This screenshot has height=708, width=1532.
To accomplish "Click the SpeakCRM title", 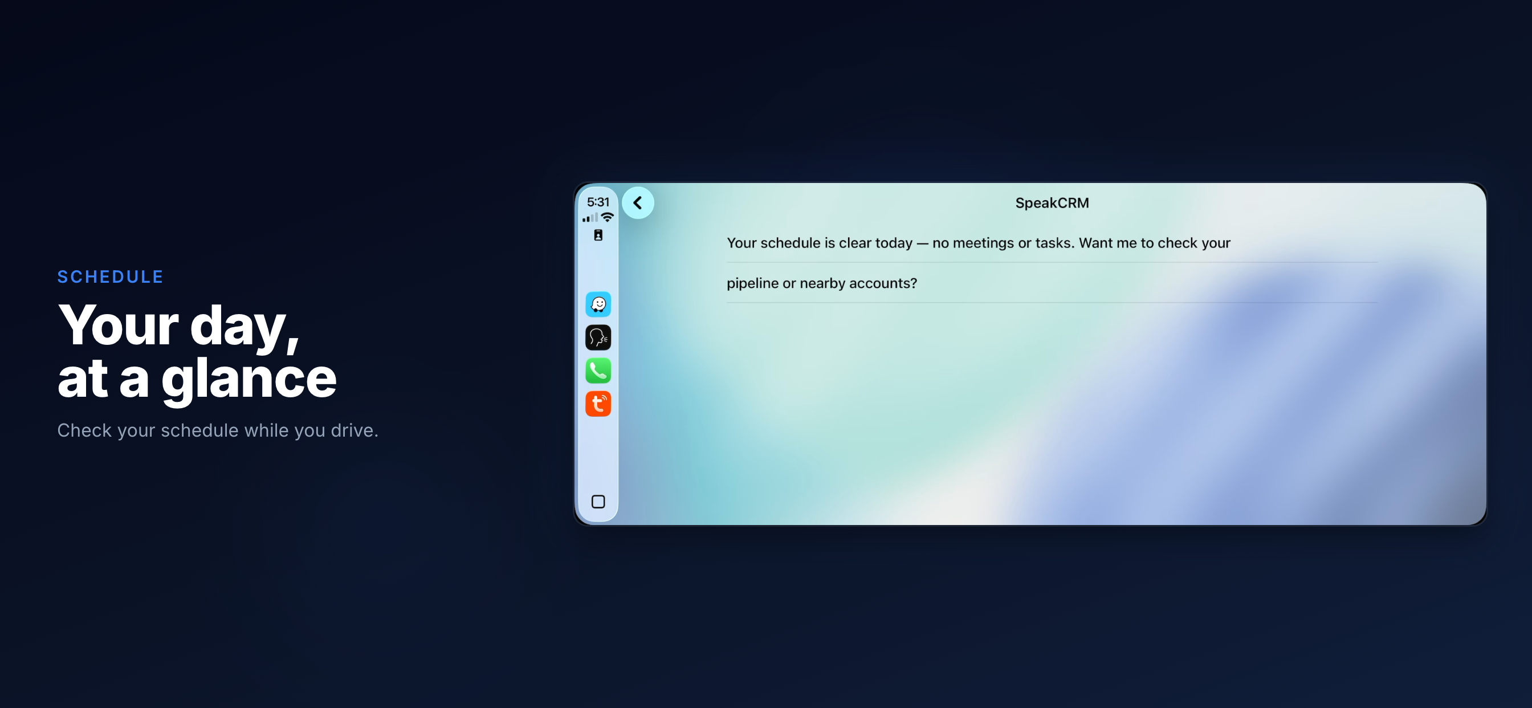I will pyautogui.click(x=1052, y=203).
